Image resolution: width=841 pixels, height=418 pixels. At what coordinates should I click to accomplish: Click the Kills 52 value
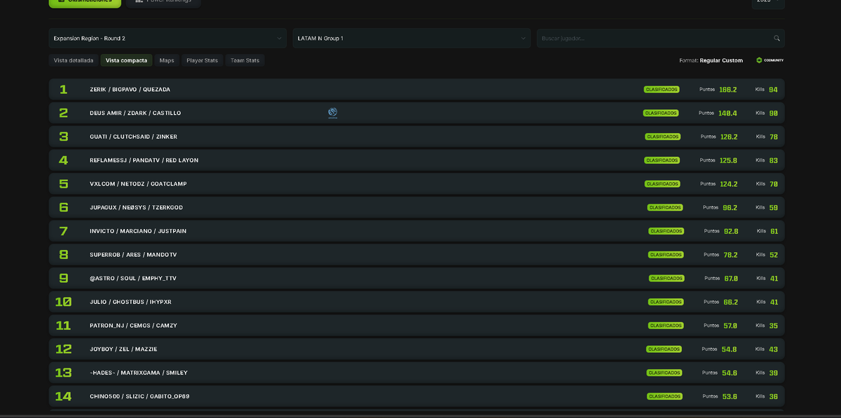pos(774,255)
